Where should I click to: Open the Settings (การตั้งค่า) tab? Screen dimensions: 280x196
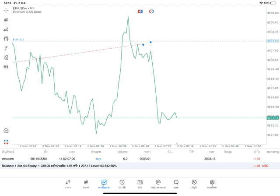tap(212, 184)
